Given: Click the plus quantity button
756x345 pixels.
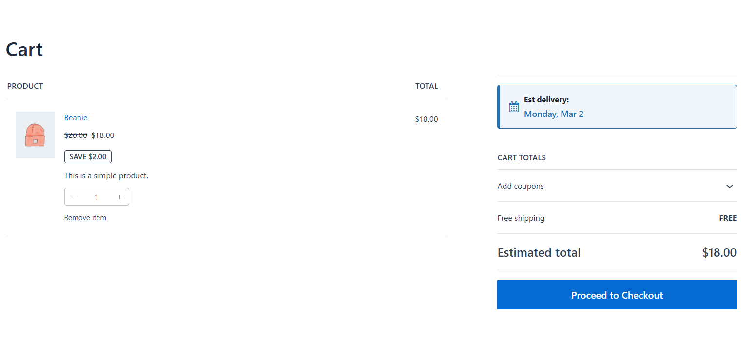Looking at the screenshot, I should click(x=119, y=197).
